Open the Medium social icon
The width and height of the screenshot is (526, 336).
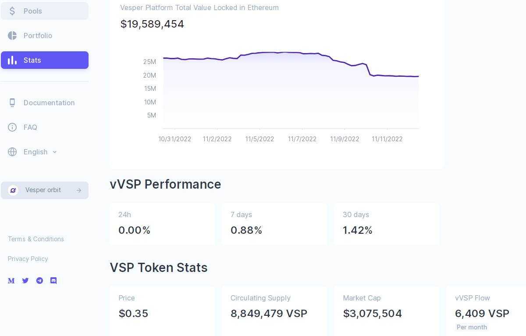[x=11, y=281]
